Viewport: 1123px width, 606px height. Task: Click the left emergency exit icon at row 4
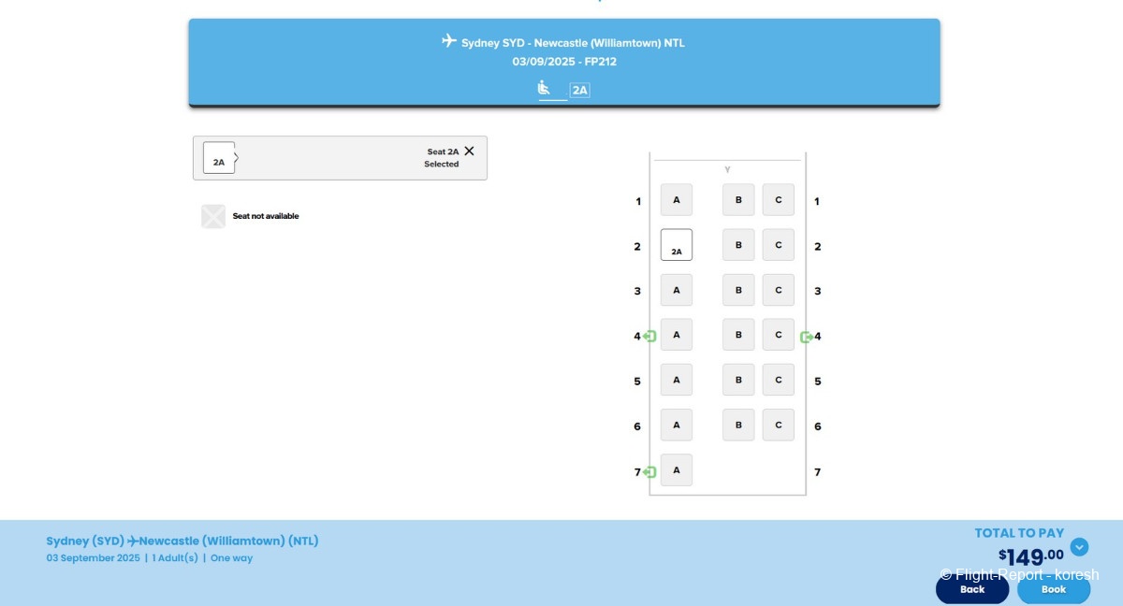(649, 336)
